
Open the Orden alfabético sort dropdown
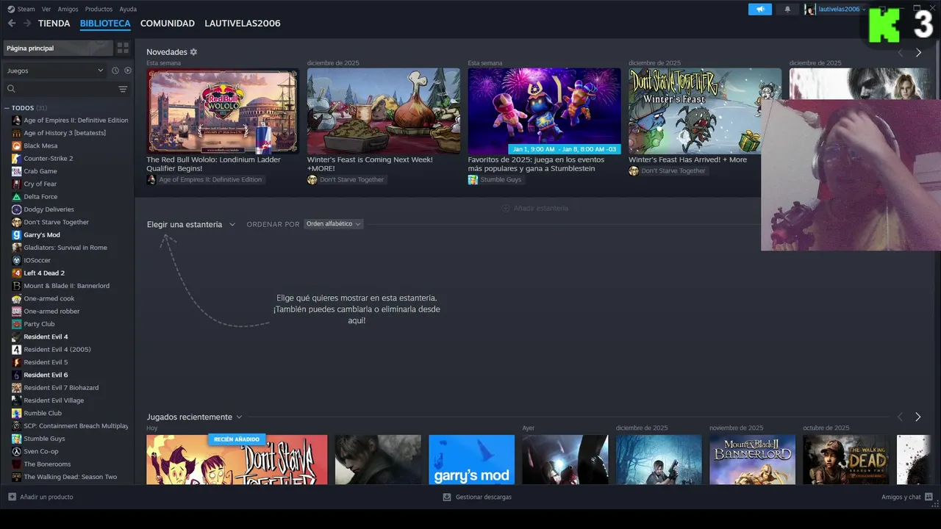333,224
